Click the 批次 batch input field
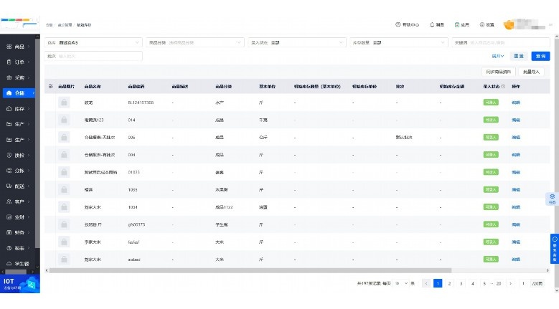Image resolution: width=559 pixels, height=309 pixels. tap(93, 56)
